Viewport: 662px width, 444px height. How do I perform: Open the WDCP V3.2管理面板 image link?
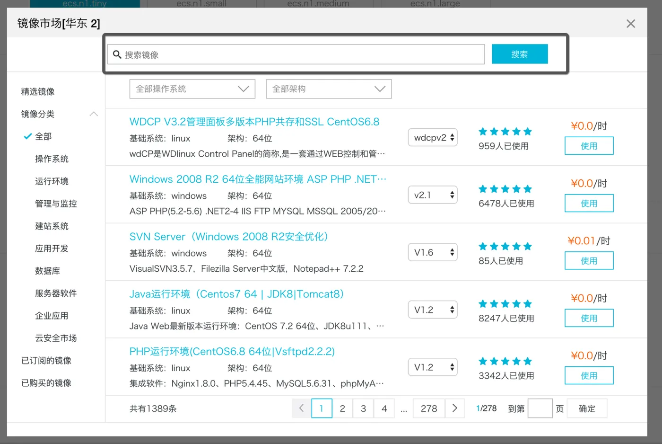click(x=254, y=122)
